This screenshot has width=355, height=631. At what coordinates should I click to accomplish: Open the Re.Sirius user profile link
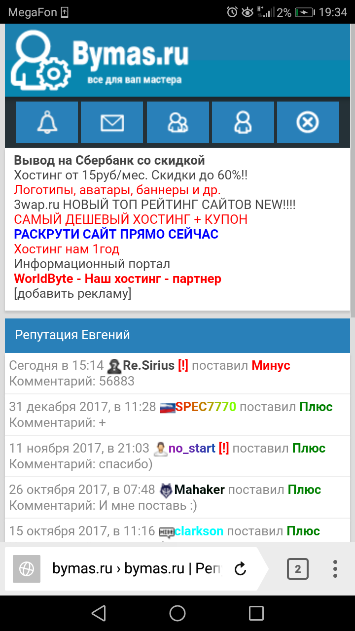tap(148, 365)
